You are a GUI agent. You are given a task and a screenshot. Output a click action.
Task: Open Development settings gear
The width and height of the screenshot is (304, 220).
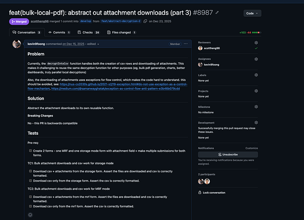click(x=256, y=123)
